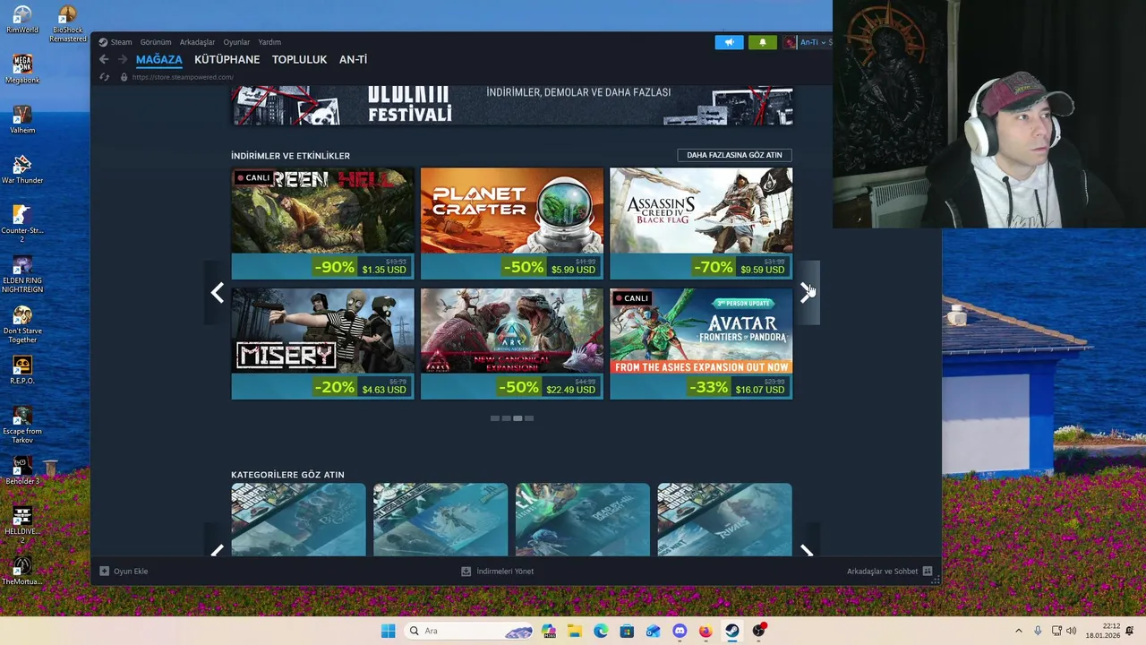Open the first category card under Kategorilere Göz Atın
This screenshot has height=645, width=1146.
click(299, 520)
